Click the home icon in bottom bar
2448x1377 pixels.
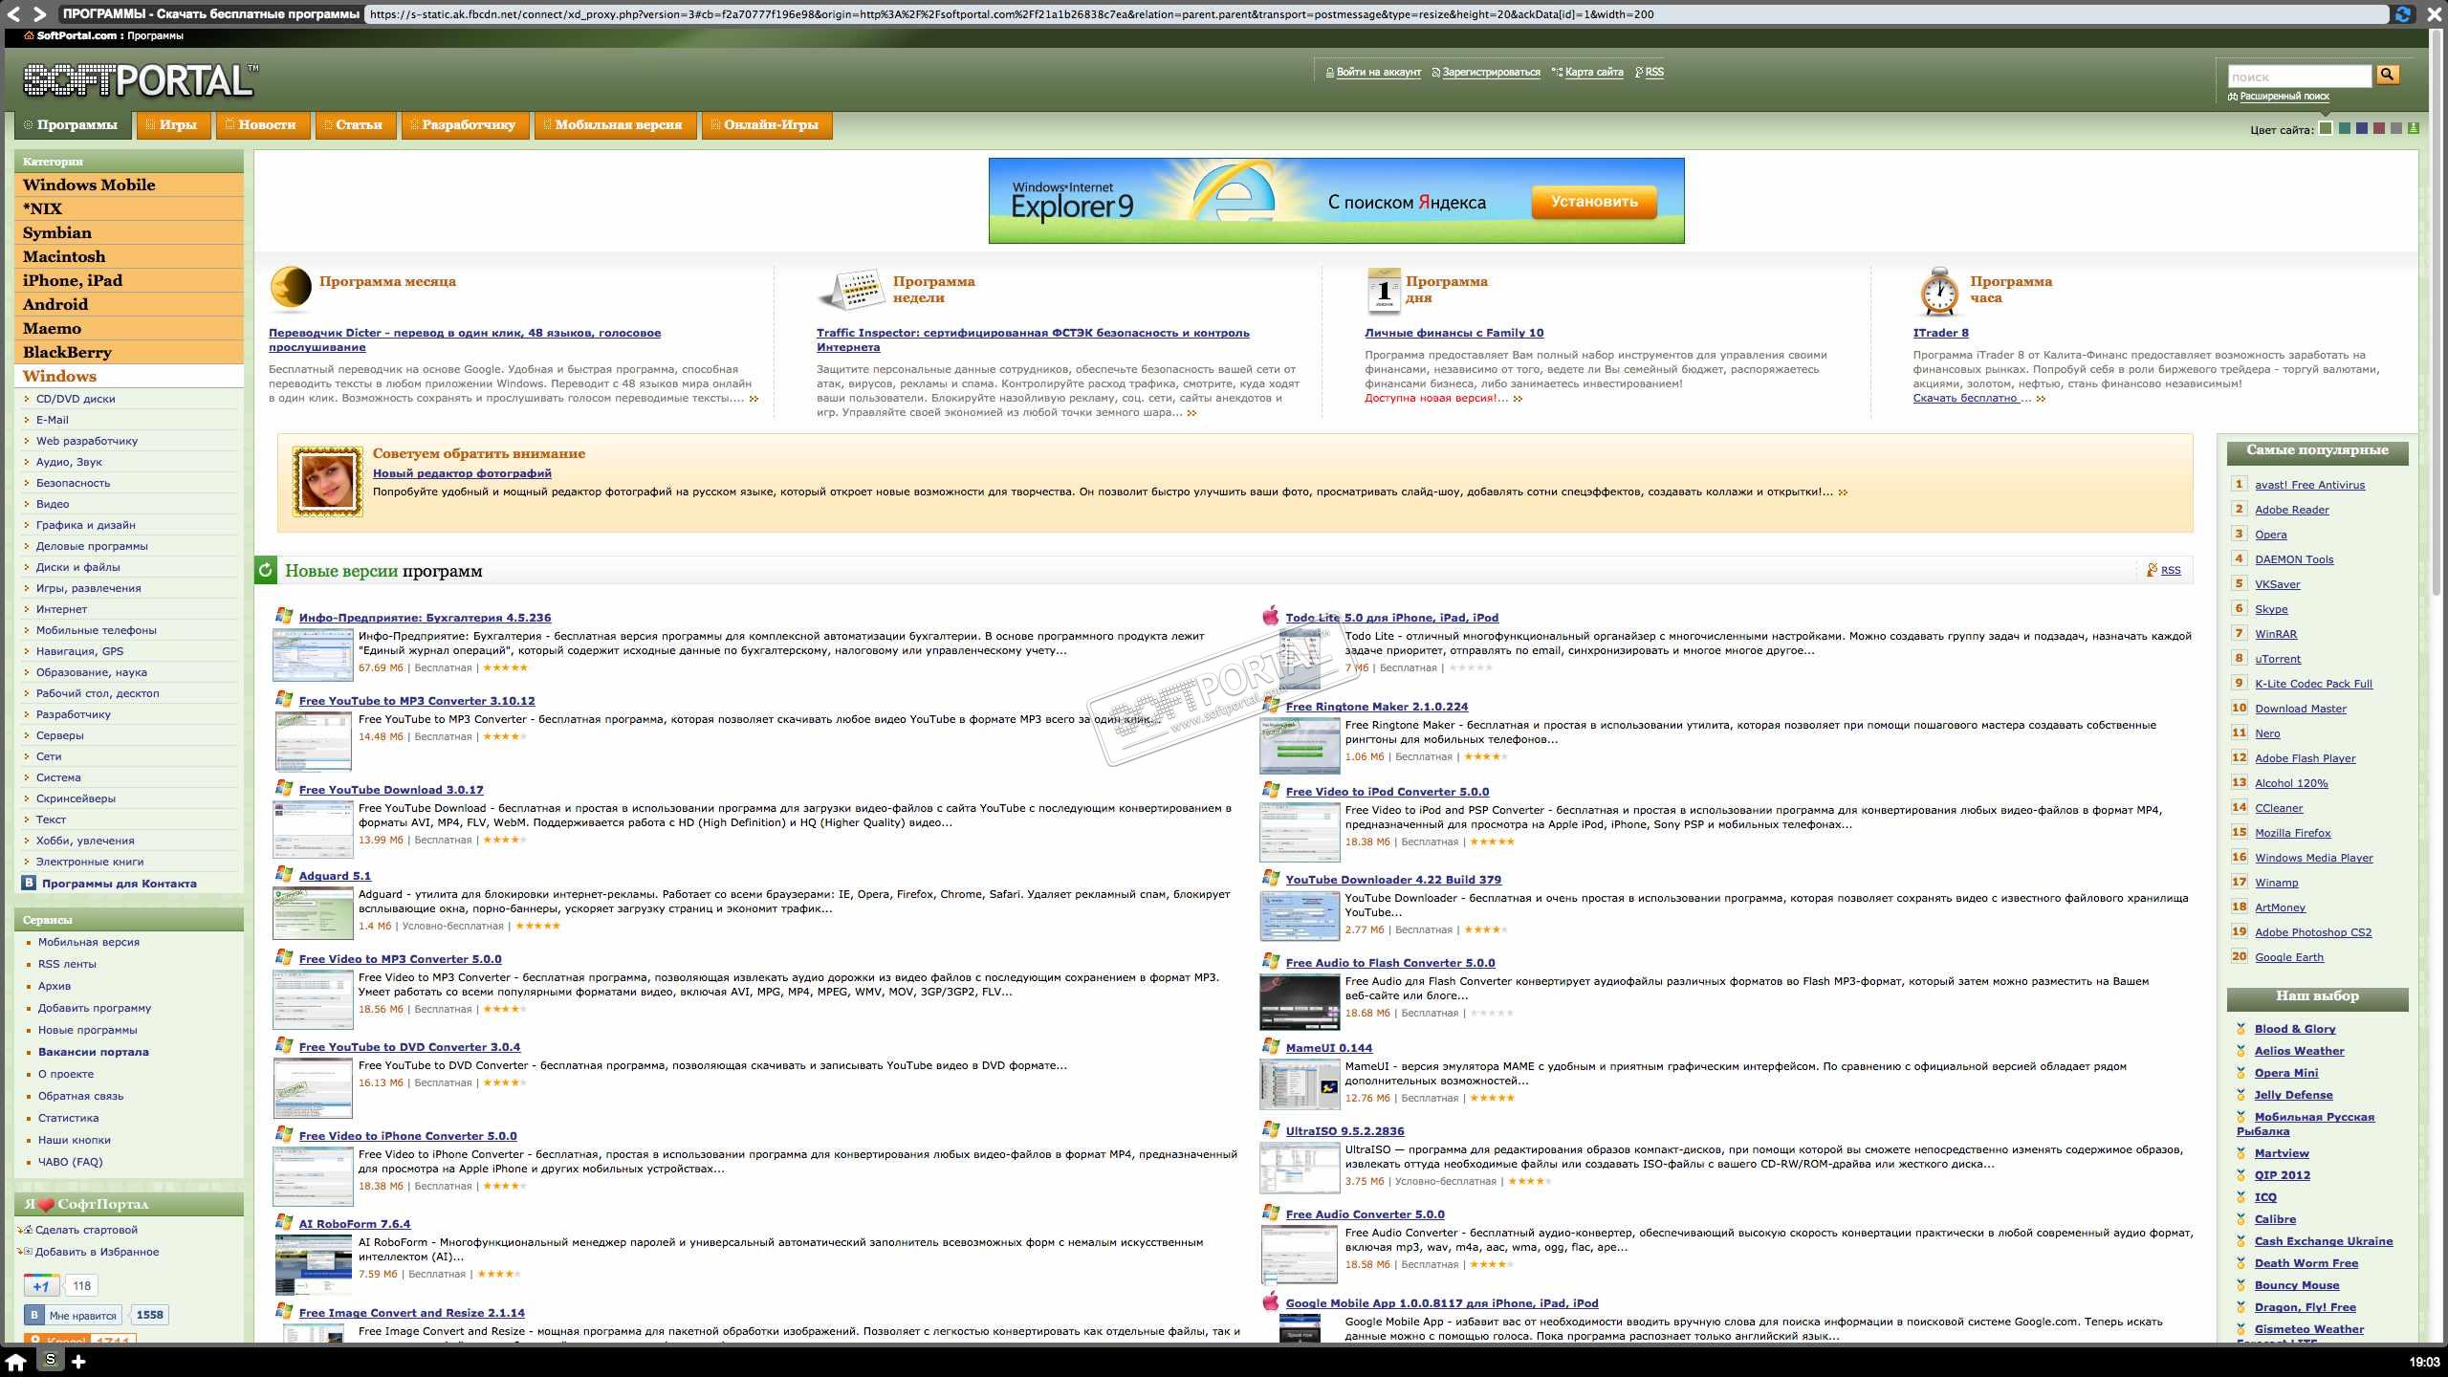[x=16, y=1361]
